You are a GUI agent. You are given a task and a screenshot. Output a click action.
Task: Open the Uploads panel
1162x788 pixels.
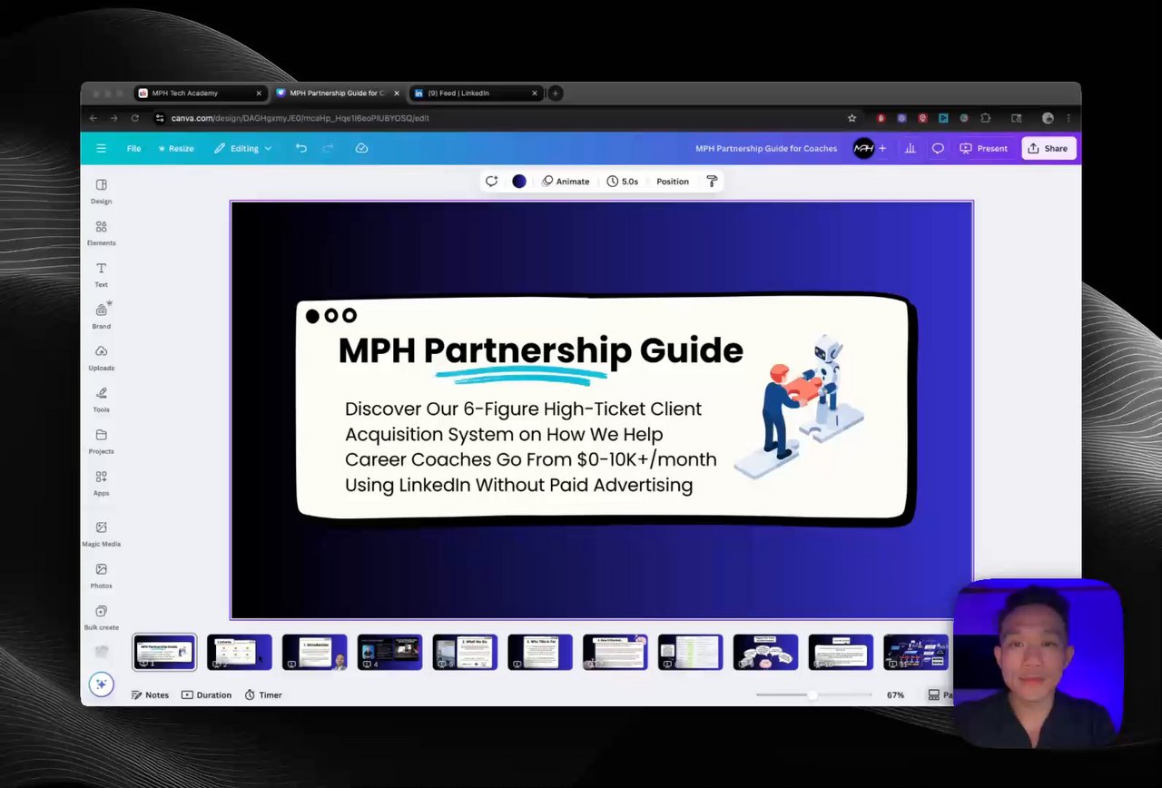pyautogui.click(x=101, y=358)
